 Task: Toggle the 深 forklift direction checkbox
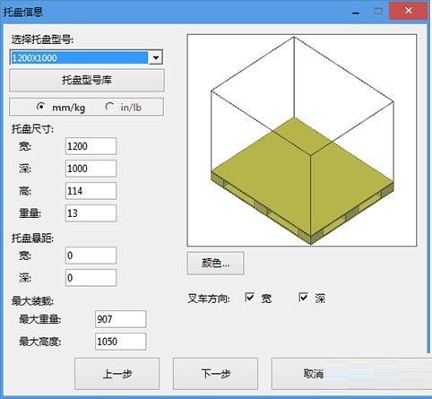[303, 298]
